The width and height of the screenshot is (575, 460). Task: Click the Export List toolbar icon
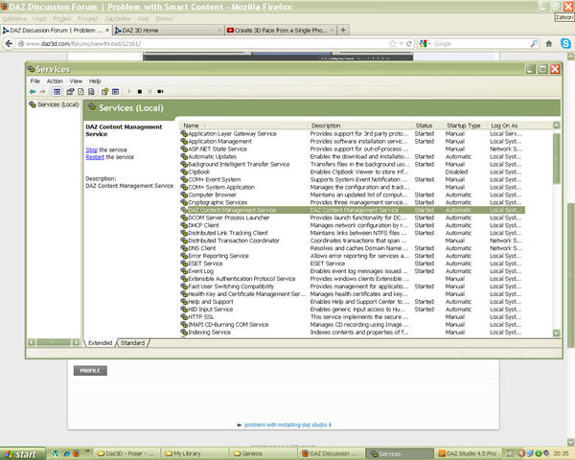click(x=91, y=92)
